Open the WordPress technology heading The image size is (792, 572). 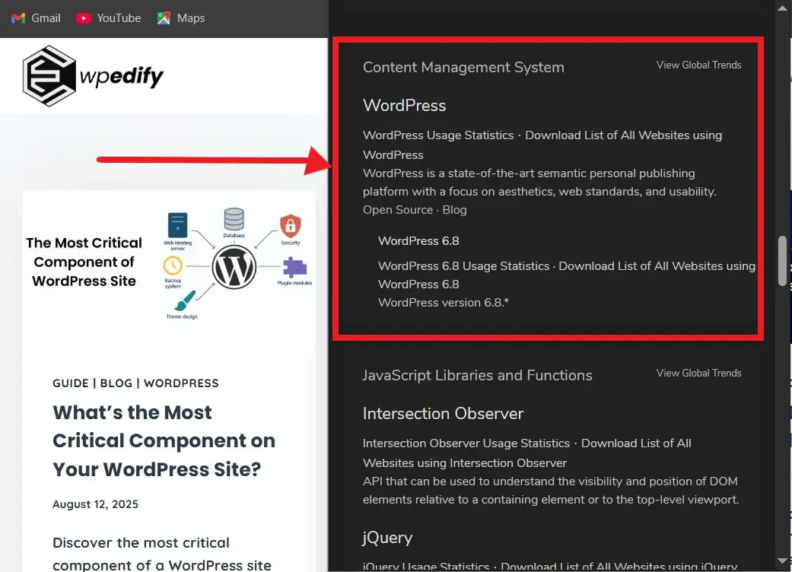404,106
